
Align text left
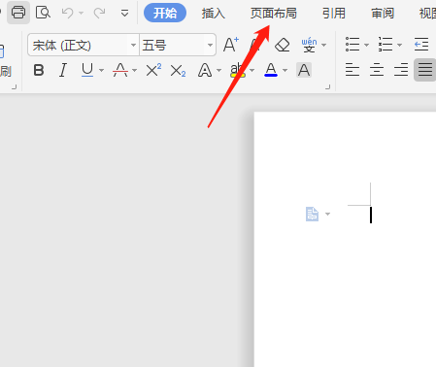(352, 70)
